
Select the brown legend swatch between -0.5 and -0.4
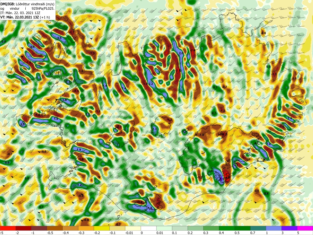55,228
